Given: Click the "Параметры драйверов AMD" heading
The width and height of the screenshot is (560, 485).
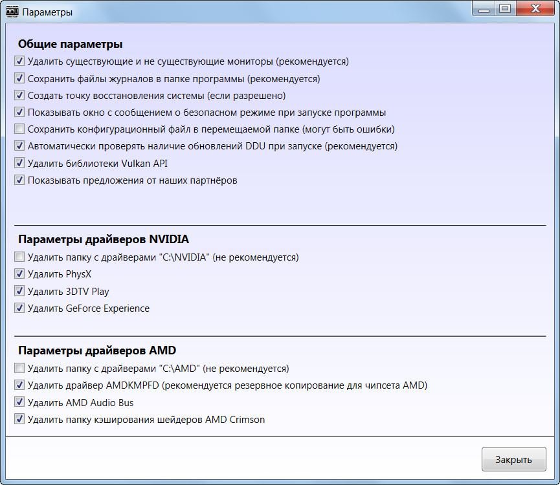Looking at the screenshot, I should (97, 350).
